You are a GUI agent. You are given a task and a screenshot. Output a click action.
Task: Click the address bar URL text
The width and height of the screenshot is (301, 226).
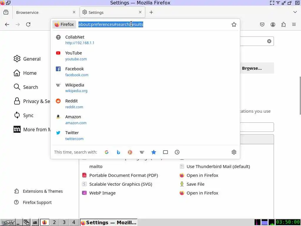[111, 24]
